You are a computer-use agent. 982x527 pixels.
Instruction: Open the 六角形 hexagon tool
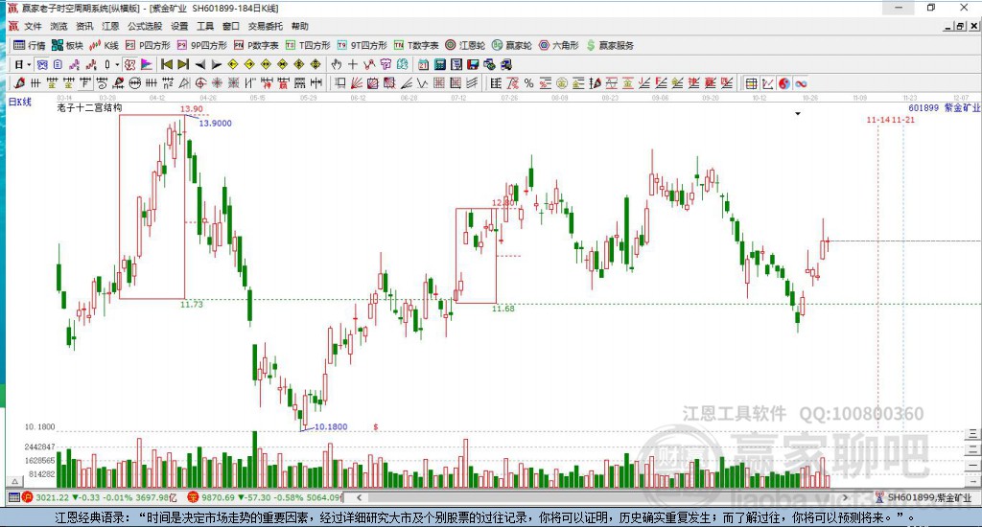559,45
